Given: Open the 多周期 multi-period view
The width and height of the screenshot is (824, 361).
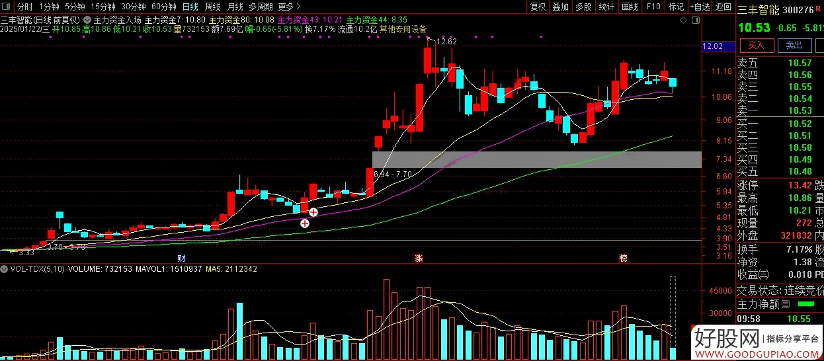Looking at the screenshot, I should tap(261, 7).
